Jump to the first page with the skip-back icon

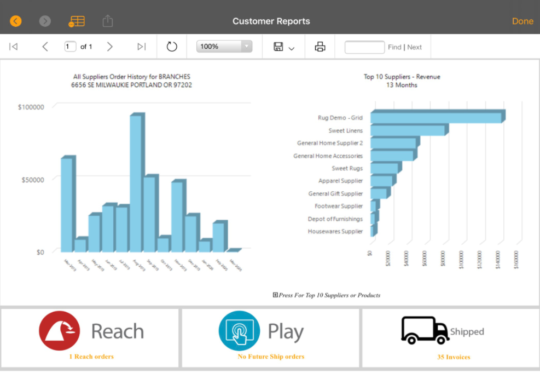pyautogui.click(x=13, y=47)
